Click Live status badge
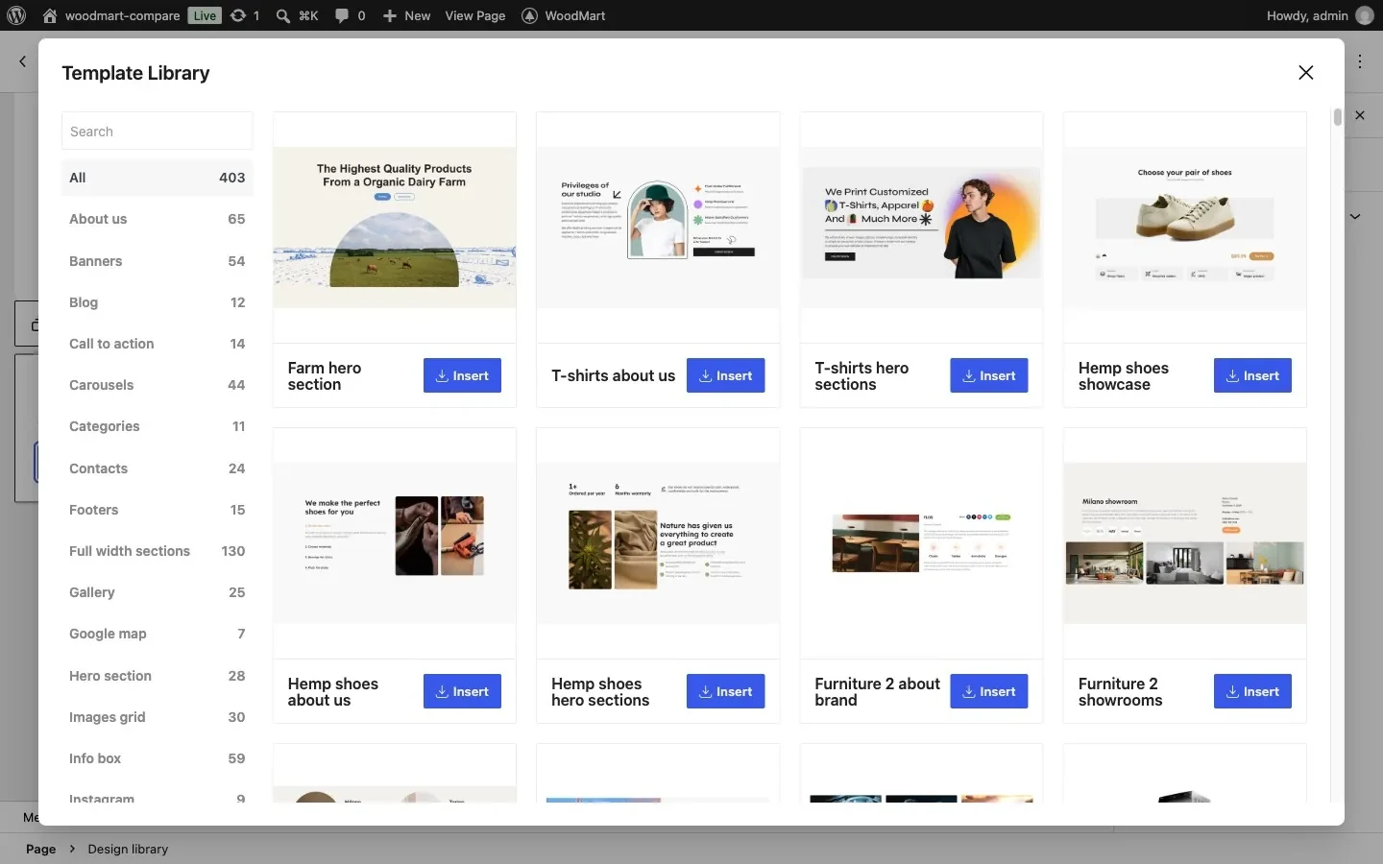 click(205, 15)
